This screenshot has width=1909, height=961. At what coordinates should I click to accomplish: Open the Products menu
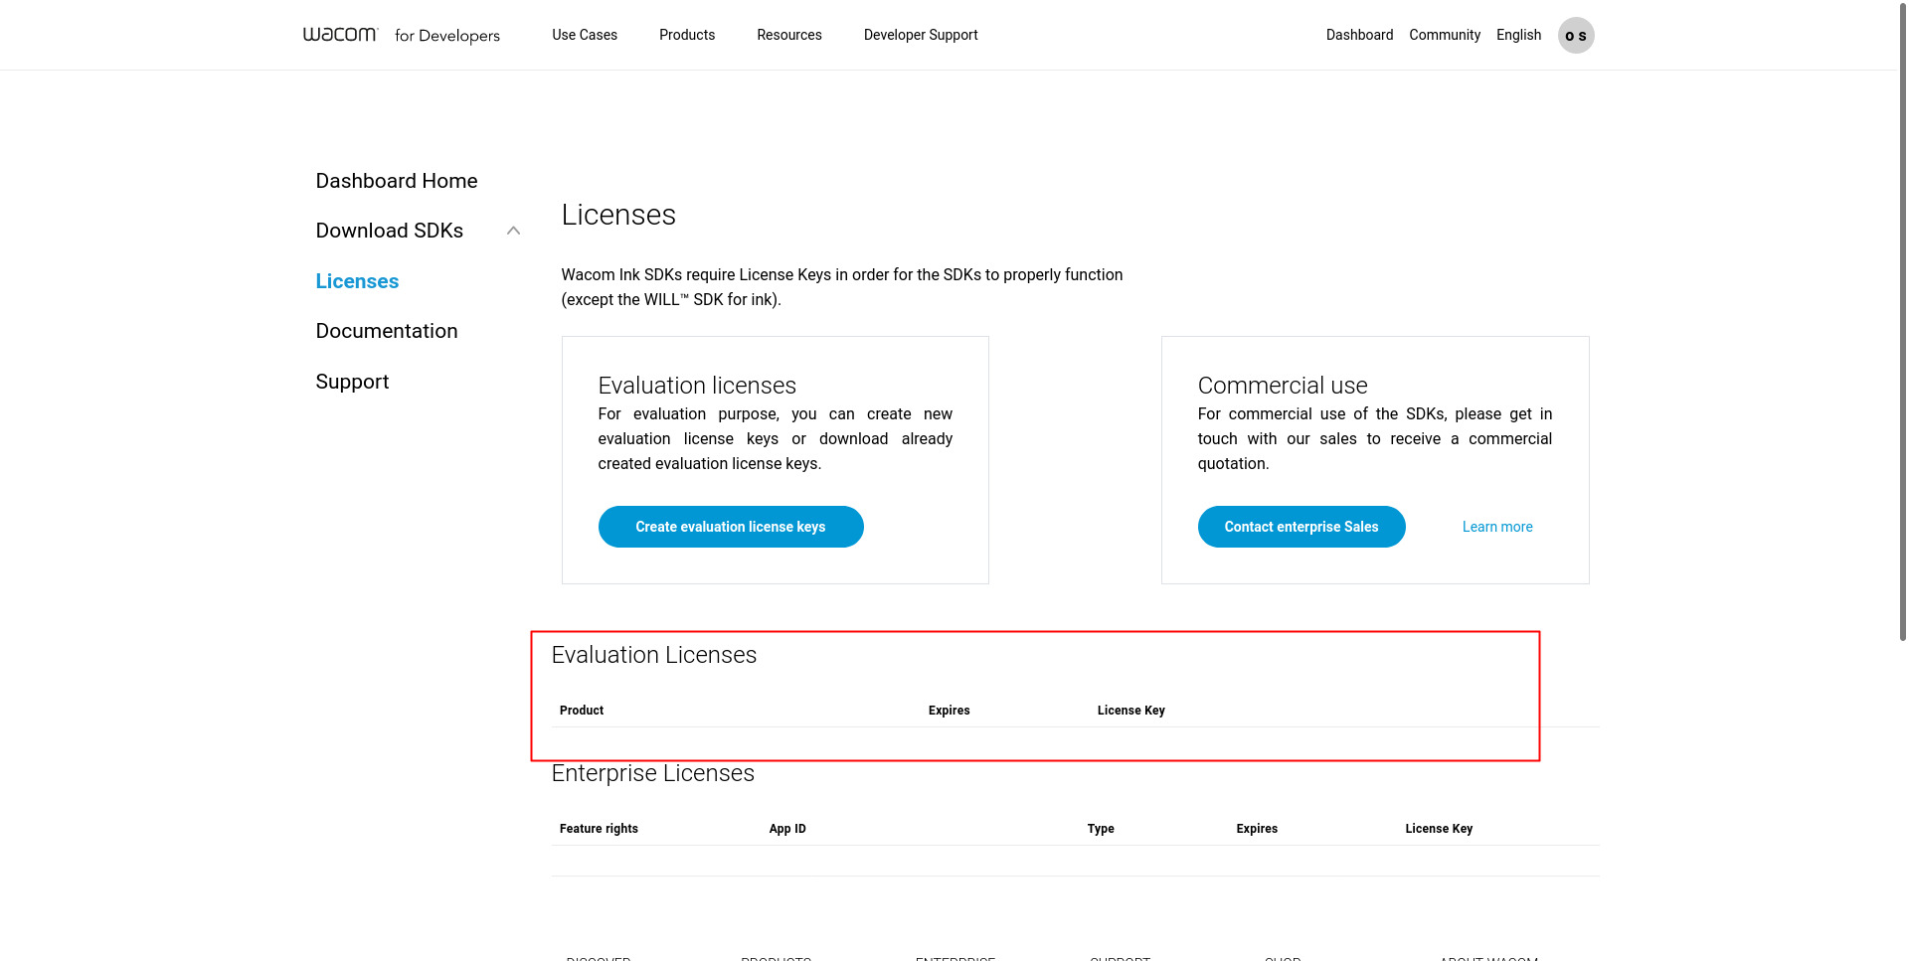click(686, 35)
